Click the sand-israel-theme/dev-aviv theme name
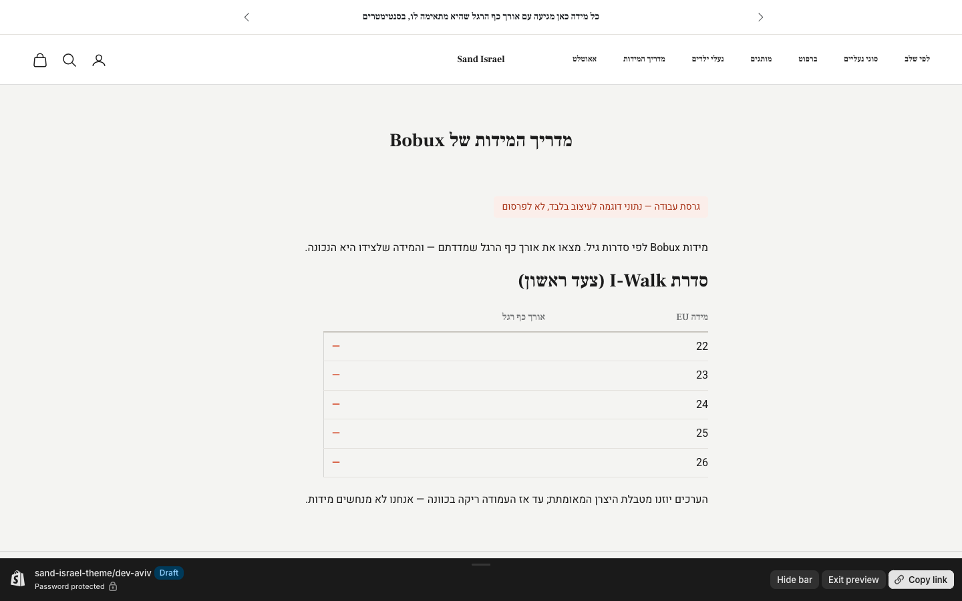The height and width of the screenshot is (601, 962). coord(93,573)
